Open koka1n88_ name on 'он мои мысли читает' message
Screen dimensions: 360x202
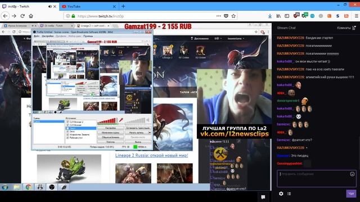(285, 61)
